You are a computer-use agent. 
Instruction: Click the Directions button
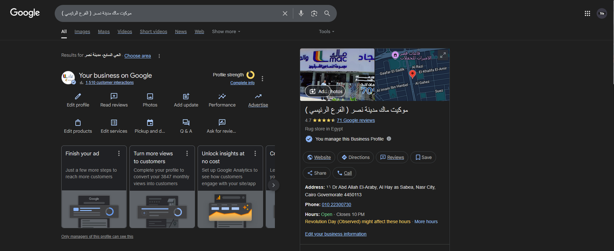[356, 157]
